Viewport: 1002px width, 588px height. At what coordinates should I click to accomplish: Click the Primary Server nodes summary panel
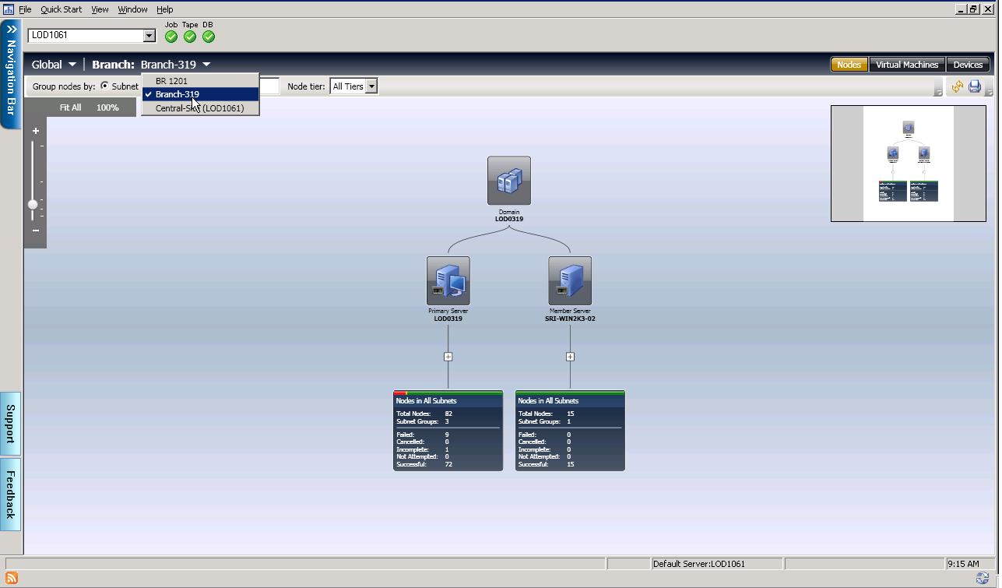pos(448,432)
